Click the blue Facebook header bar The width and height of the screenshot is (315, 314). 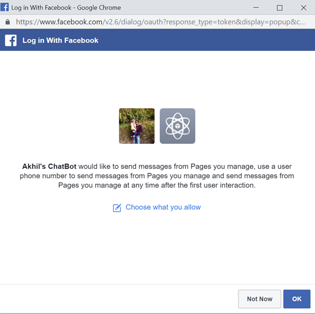tap(209, 40)
